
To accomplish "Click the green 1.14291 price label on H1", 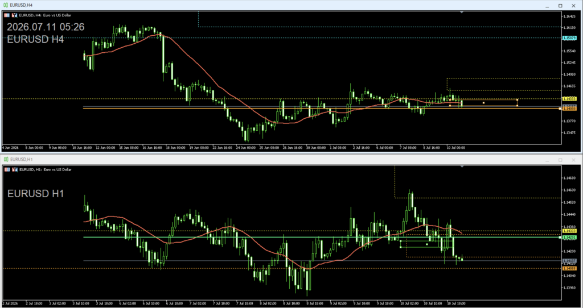I will tap(569, 237).
